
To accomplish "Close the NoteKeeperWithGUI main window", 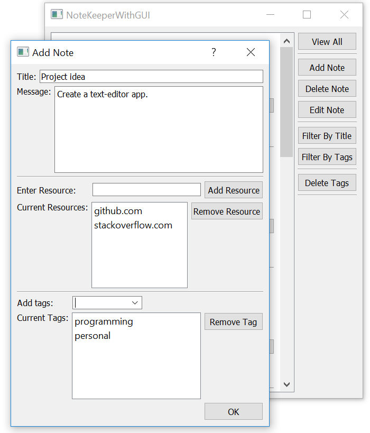I will (x=344, y=14).
